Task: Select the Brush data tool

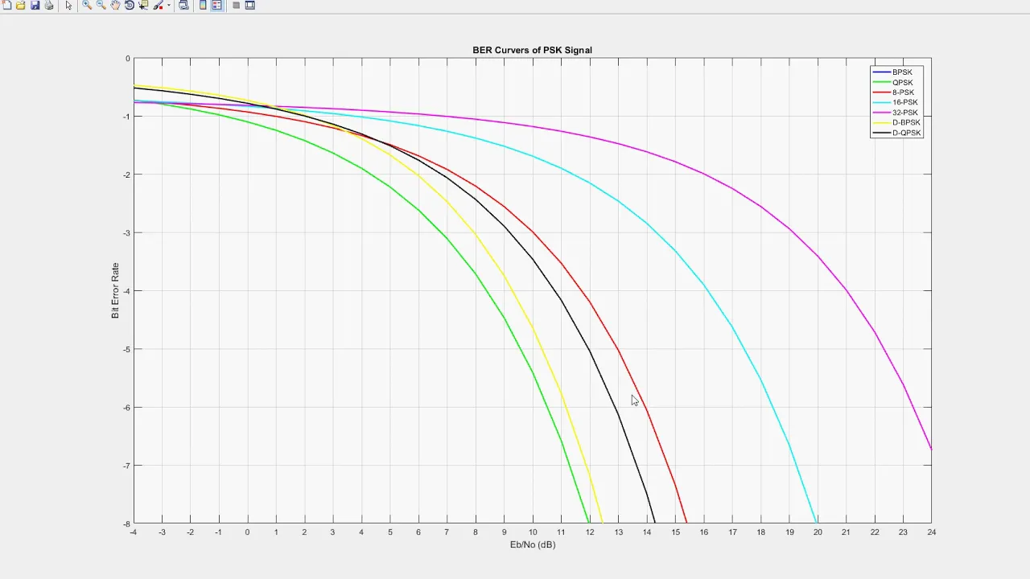Action: point(159,5)
